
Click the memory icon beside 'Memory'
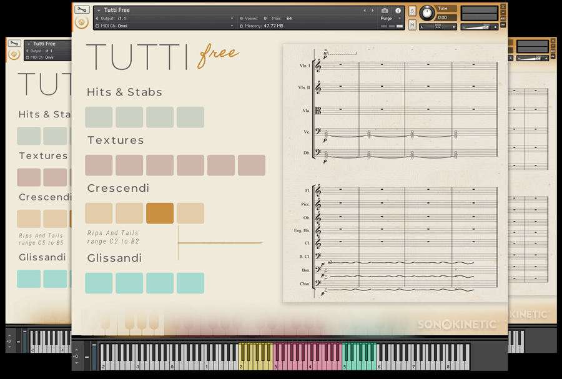click(x=241, y=26)
